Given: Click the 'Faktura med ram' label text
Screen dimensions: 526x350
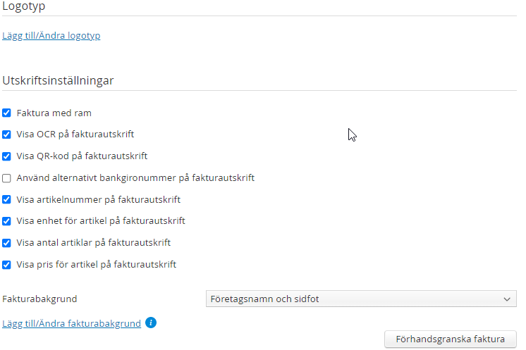Looking at the screenshot, I should pos(54,113).
